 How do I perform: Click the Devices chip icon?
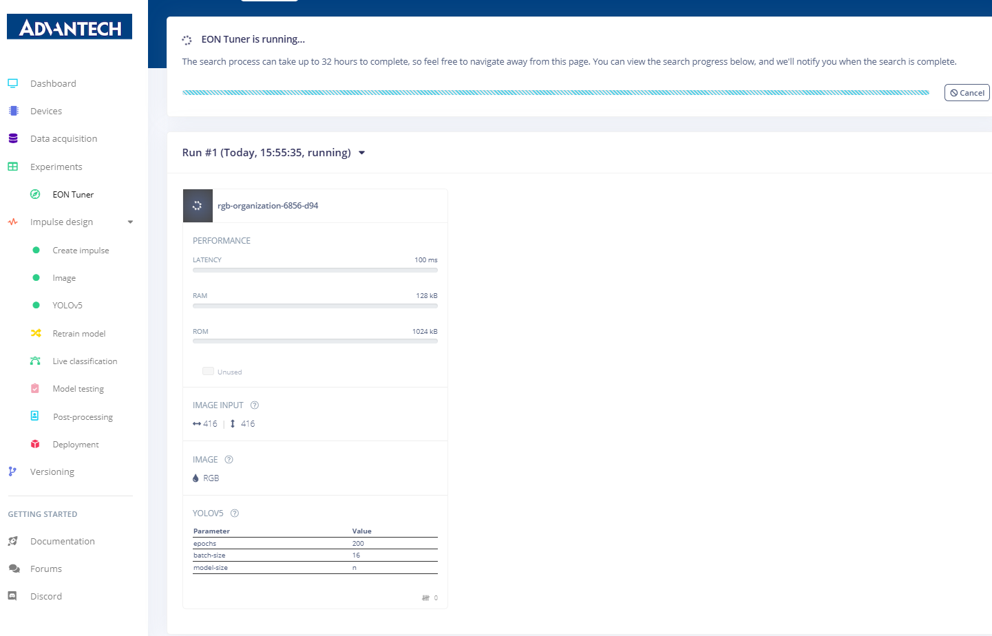click(13, 111)
